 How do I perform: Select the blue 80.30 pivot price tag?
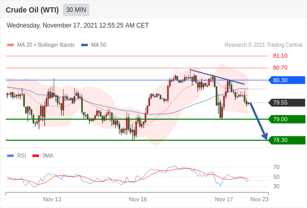tap(287, 80)
